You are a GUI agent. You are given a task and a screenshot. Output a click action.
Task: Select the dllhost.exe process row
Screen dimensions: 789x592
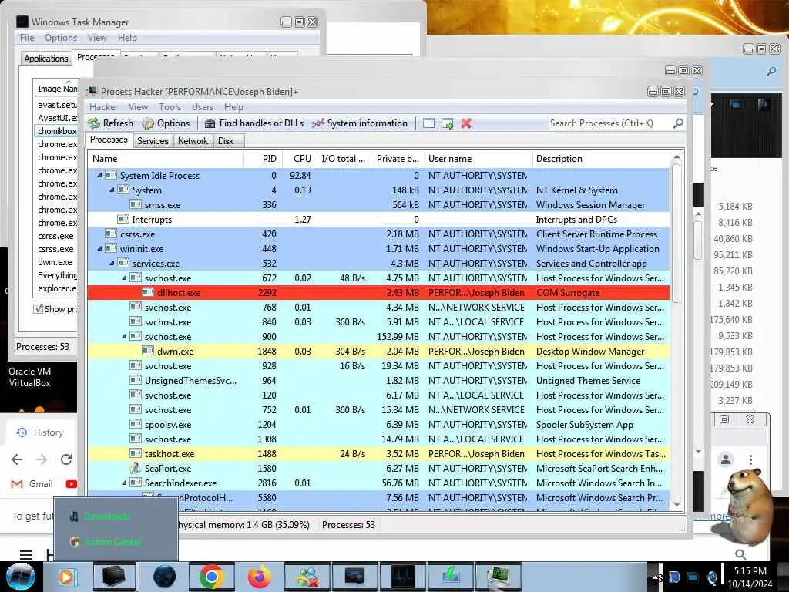click(378, 292)
